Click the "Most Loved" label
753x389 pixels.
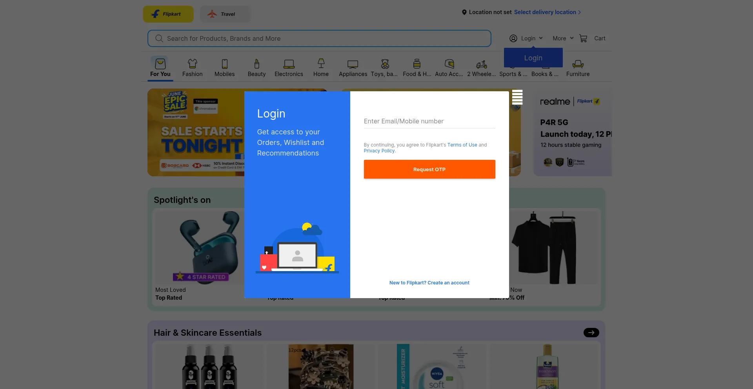click(x=171, y=290)
